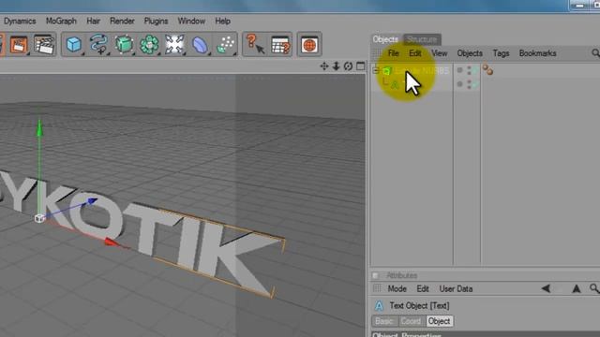Open the deformer objects blue icon
Viewport: 600px width, 337px height.
point(200,45)
